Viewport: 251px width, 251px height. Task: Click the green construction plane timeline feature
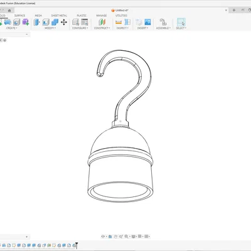click(49, 245)
